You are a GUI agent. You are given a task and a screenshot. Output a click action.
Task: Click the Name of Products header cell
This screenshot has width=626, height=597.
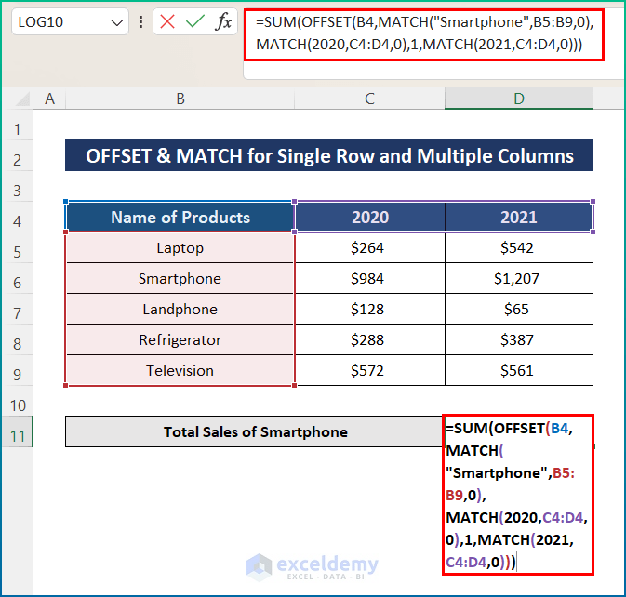[180, 218]
